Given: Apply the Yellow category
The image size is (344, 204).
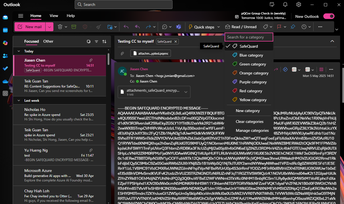Looking at the screenshot, I should click(x=249, y=100).
